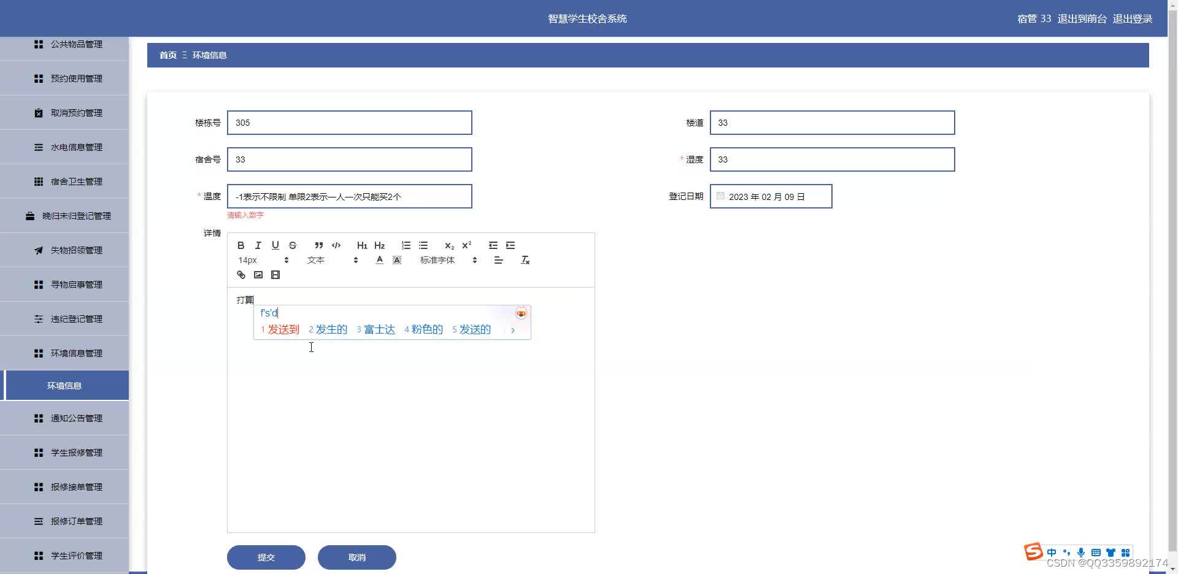Open 晚归未归登记管理 menu
The width and height of the screenshot is (1178, 574).
[x=64, y=216]
